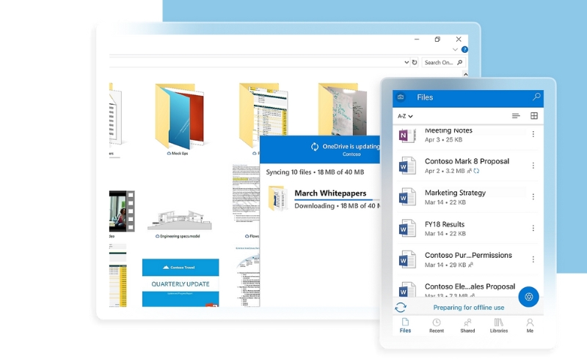Tap the sync icon in offline bar
Screen dimensions: 587x359
tap(401, 308)
